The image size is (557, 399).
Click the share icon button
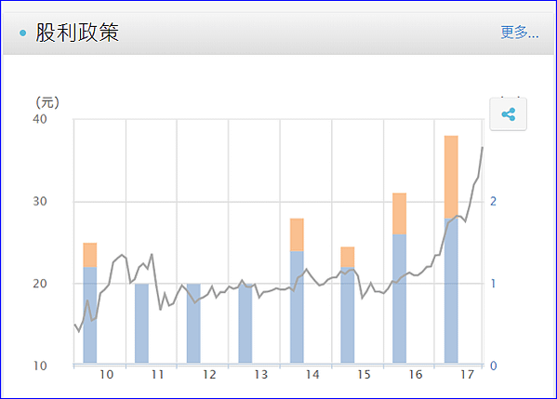[508, 114]
